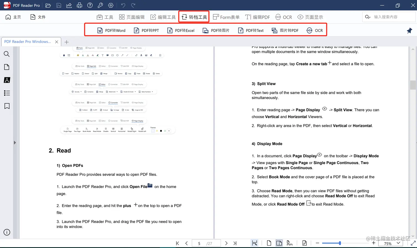Open the Form表单 tab

click(226, 17)
